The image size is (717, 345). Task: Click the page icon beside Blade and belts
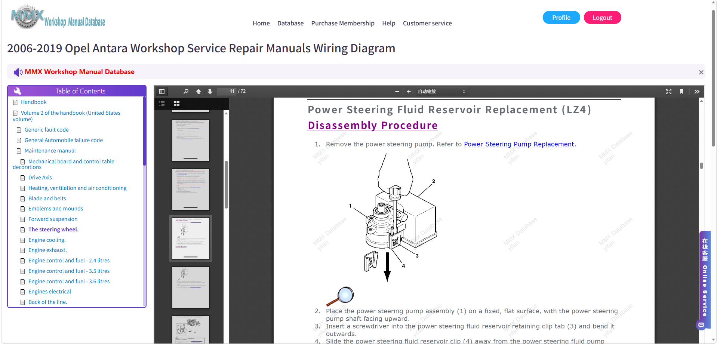23,199
